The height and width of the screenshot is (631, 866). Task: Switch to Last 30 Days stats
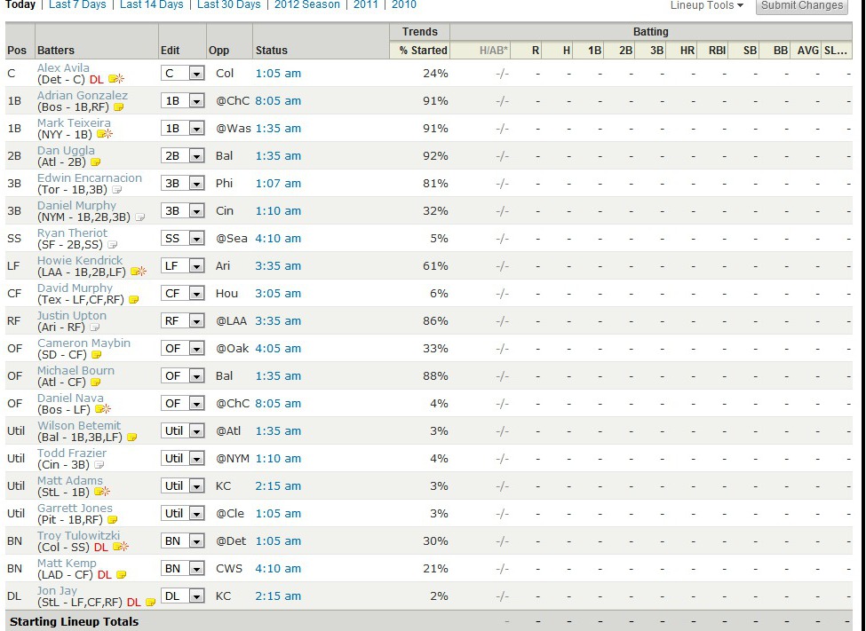coord(228,5)
